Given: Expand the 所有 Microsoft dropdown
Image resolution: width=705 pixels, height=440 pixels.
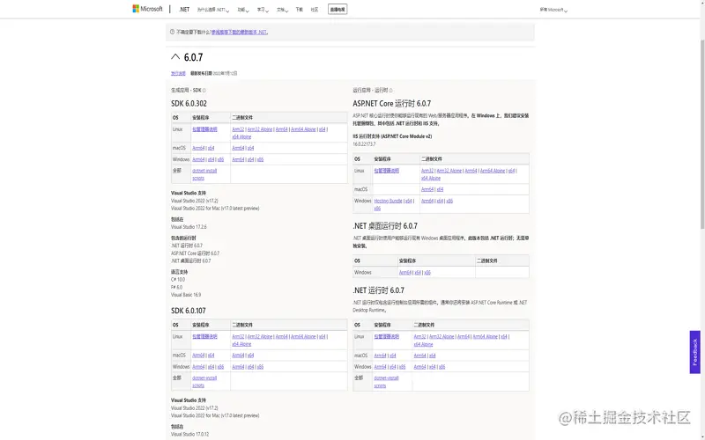Looking at the screenshot, I should 553,10.
